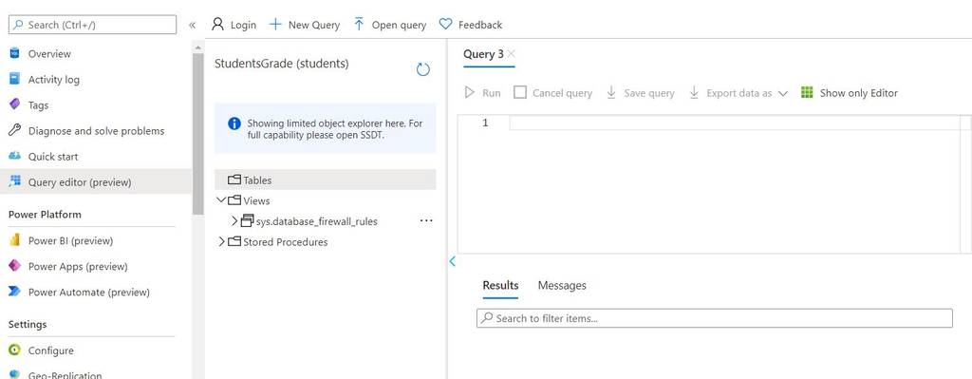Click the Tags icon
The width and height of the screenshot is (972, 379).
[x=15, y=104]
